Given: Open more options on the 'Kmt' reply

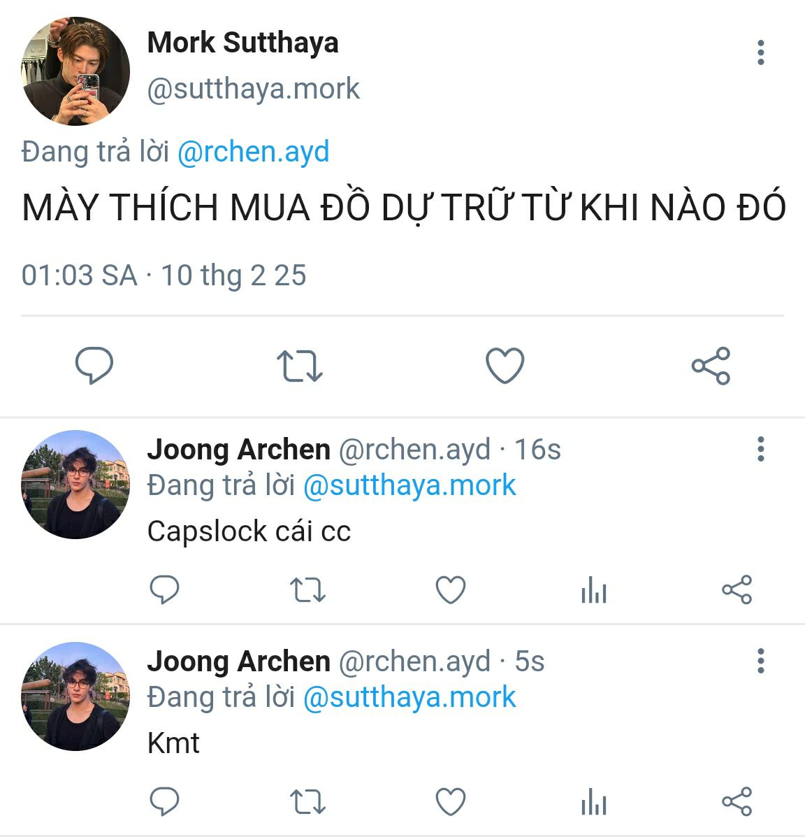Looking at the screenshot, I should click(760, 661).
